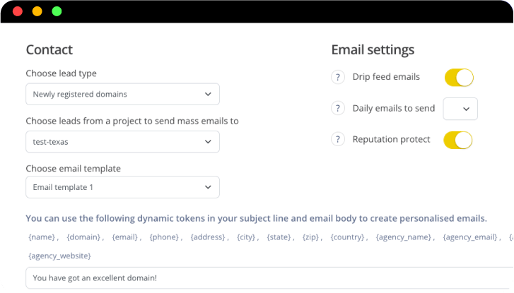Open the Email template 1 dropdown
514x293 pixels.
(122, 187)
